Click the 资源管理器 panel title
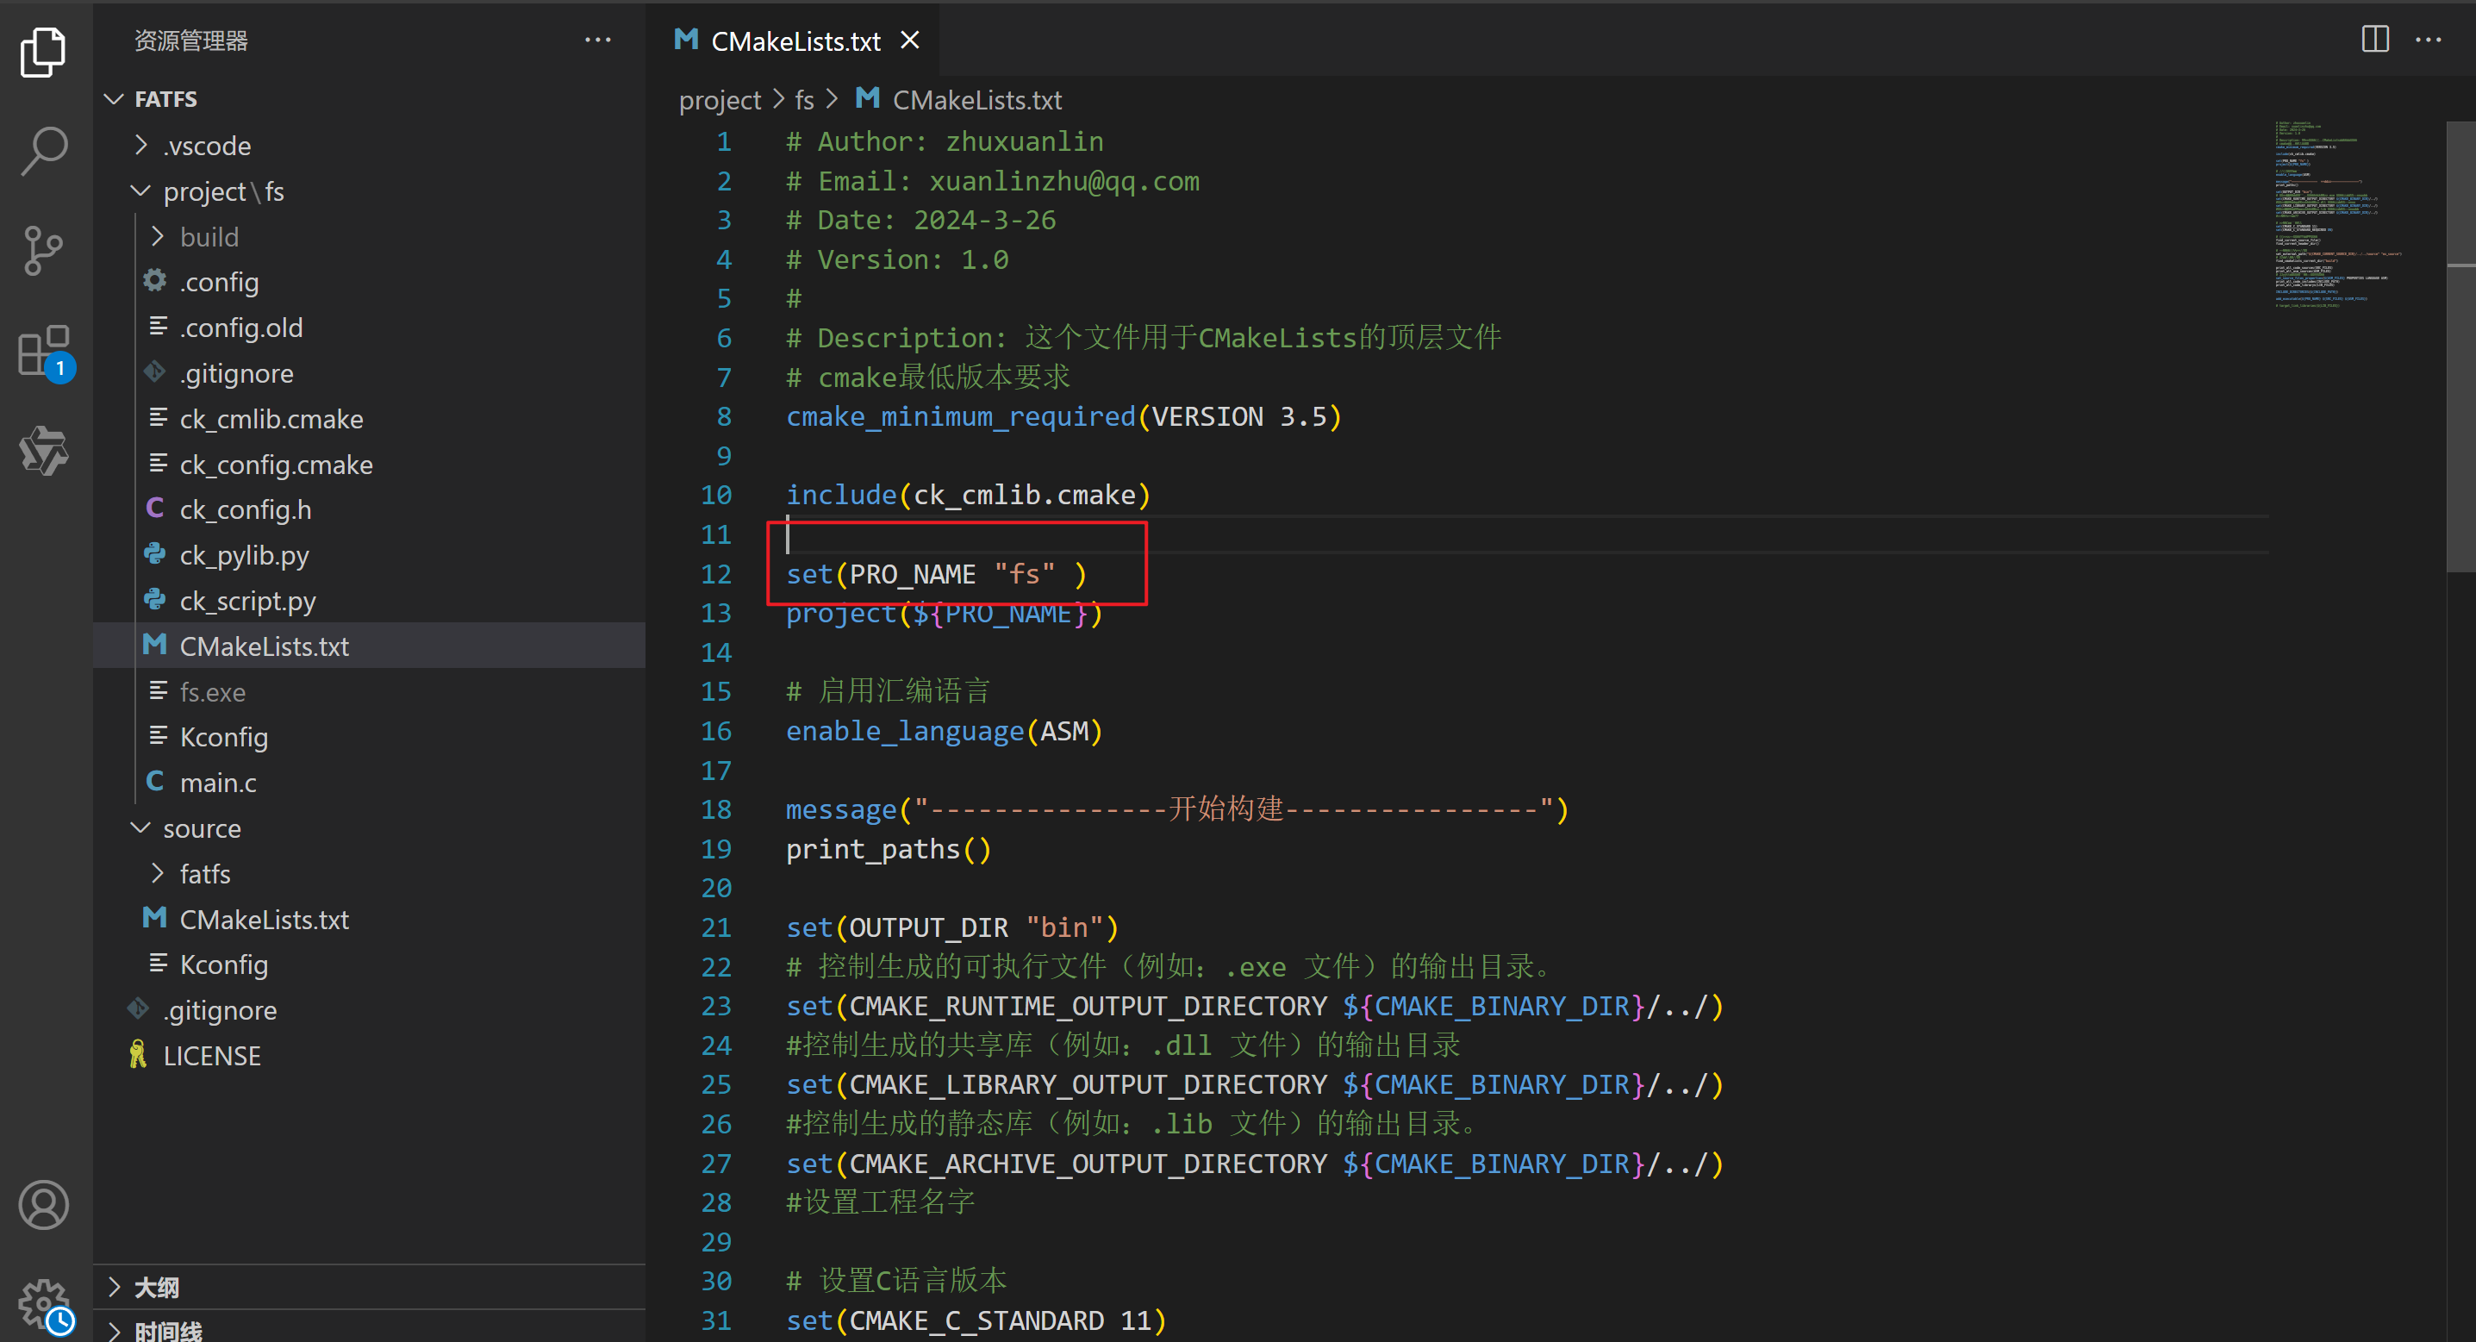 pos(190,41)
